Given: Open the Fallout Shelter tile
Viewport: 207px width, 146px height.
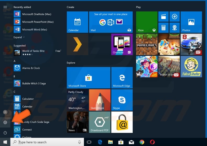Looking at the screenshot, I should click(191, 66).
